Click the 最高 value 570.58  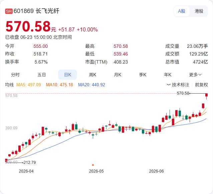121,46
